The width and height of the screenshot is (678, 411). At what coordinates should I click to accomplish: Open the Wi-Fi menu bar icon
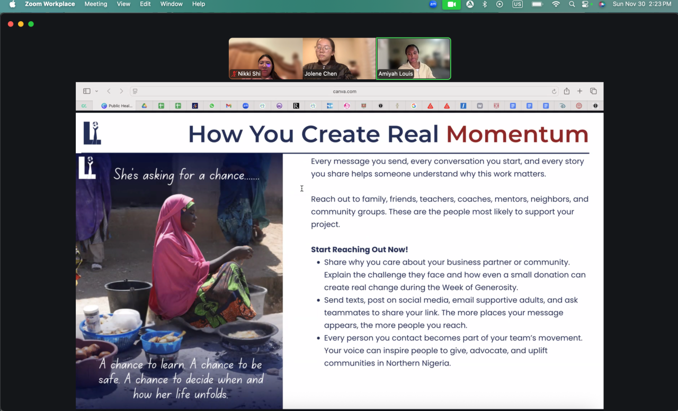coord(556,4)
